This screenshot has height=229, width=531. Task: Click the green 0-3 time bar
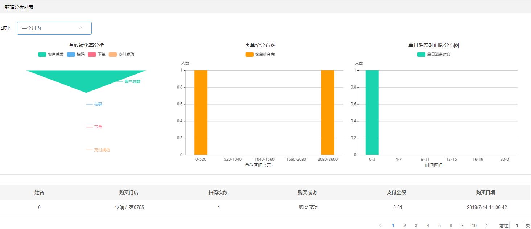coord(372,112)
